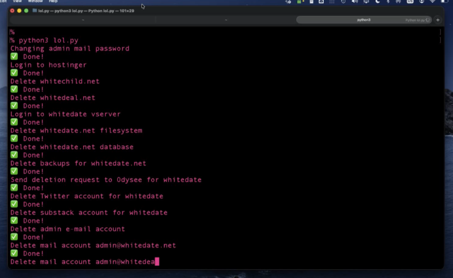Viewport: 453px width, 278px height.
Task: Click the Time Machine clock icon
Action: pyautogui.click(x=343, y=2)
